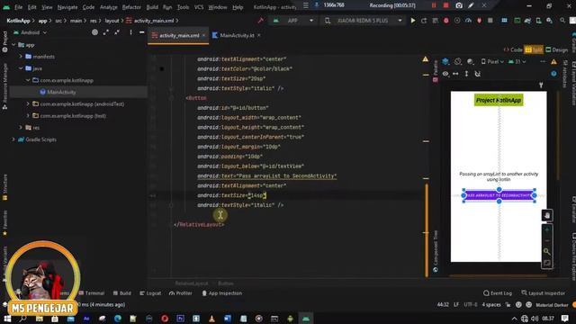
Task: Click the Make Project hammer icon
Action: tap(261, 21)
